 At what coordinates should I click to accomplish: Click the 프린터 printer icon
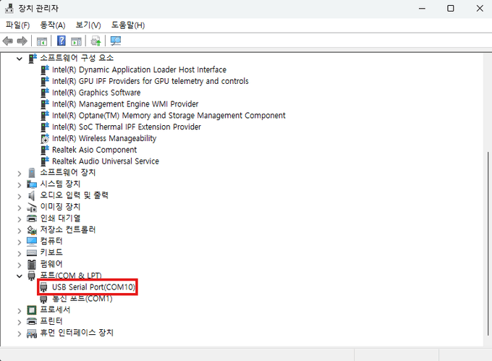[x=32, y=321]
